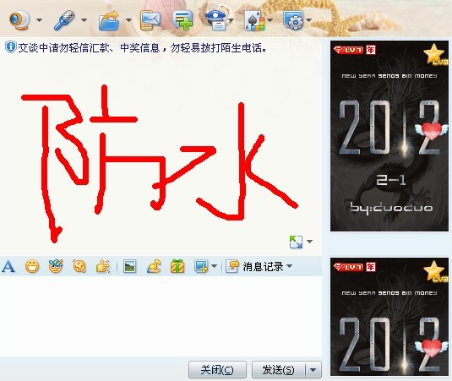The width and height of the screenshot is (452, 381).
Task: Click the expand chat area icon
Action: coord(296,242)
